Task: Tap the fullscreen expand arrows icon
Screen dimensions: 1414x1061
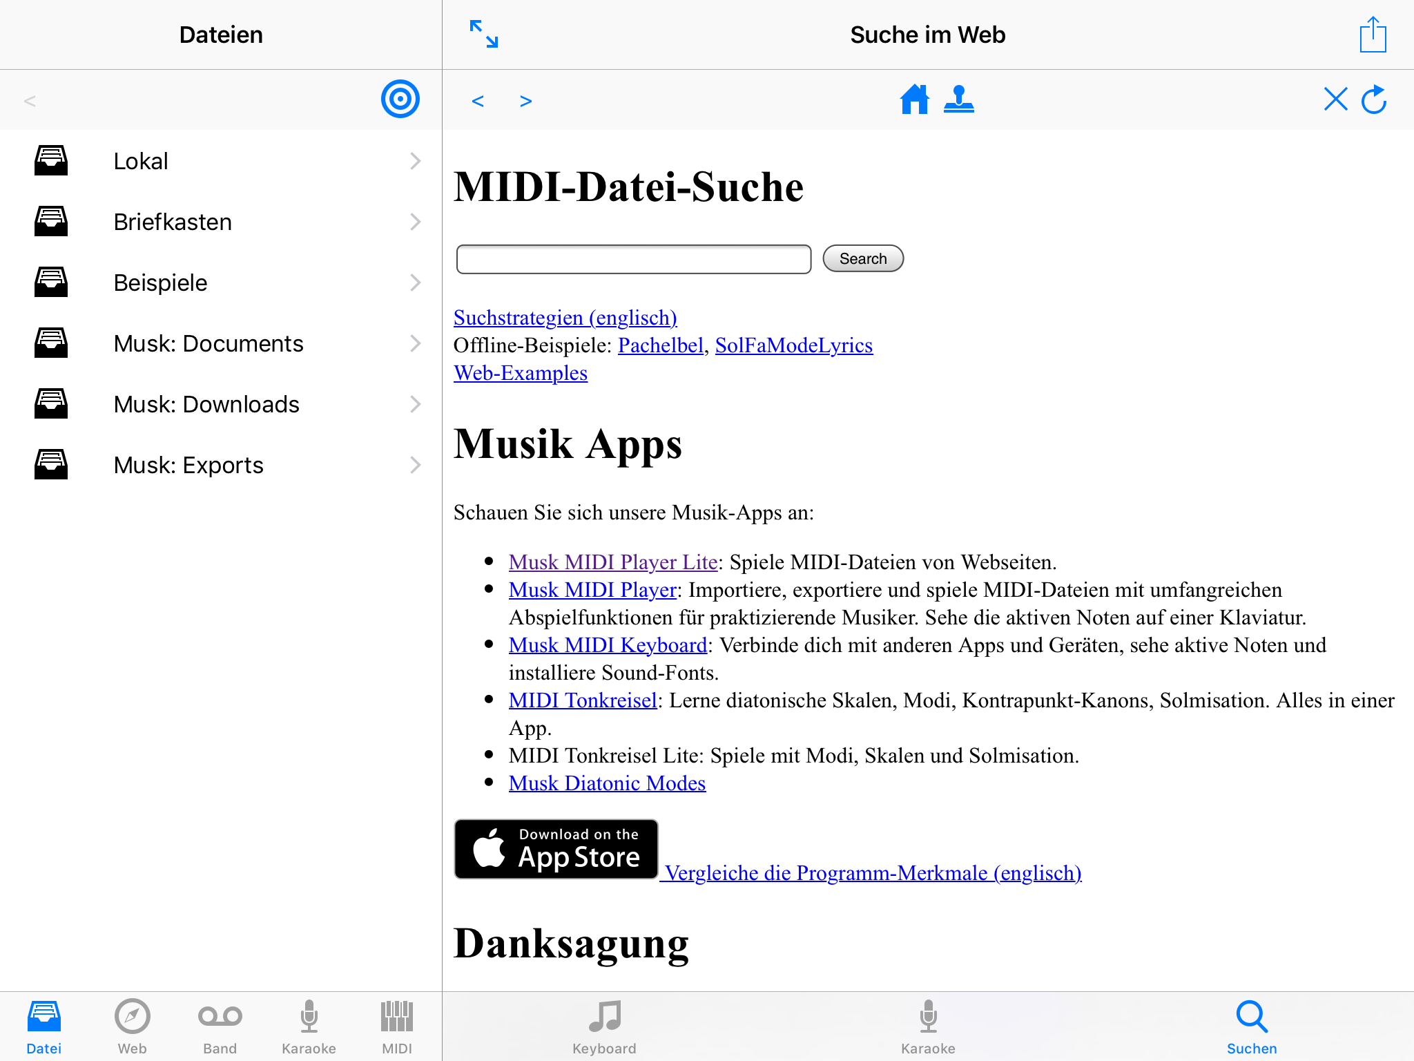Action: 483,34
